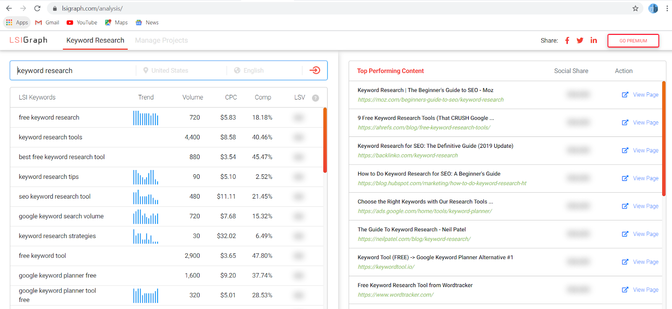672x309 pixels.
Task: Sort by CPC column header
Action: click(231, 97)
